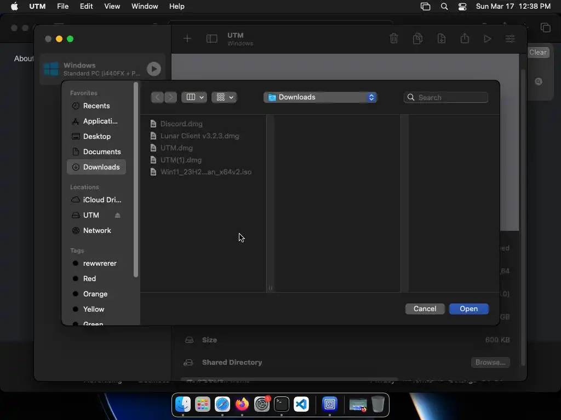This screenshot has height=420, width=561.
Task: Open the Edit menu
Action: (86, 7)
